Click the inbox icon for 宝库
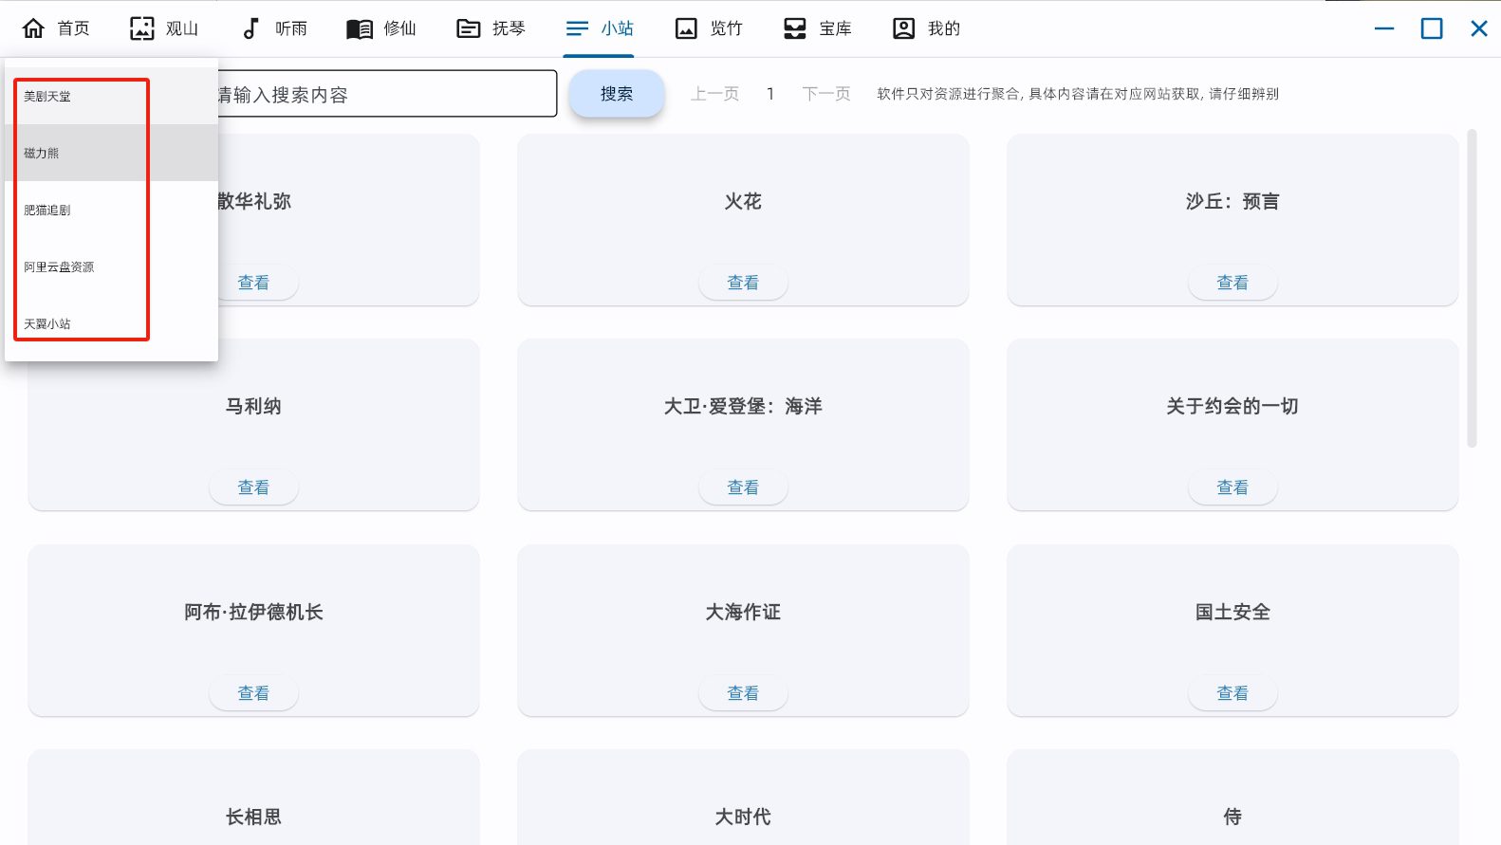Image resolution: width=1501 pixels, height=845 pixels. coord(795,28)
